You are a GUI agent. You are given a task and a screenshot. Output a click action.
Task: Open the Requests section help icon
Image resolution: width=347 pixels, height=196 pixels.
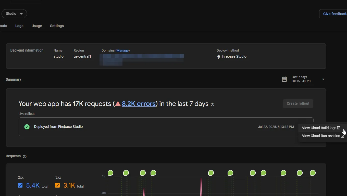[x=24, y=156]
